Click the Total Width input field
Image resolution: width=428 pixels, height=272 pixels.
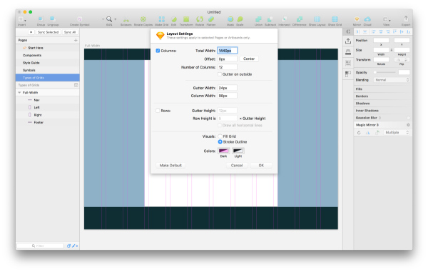click(x=228, y=51)
